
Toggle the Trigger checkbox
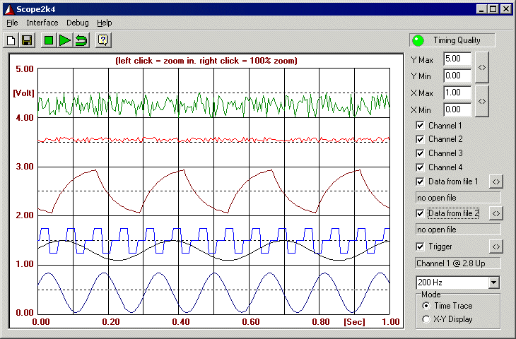pos(420,246)
